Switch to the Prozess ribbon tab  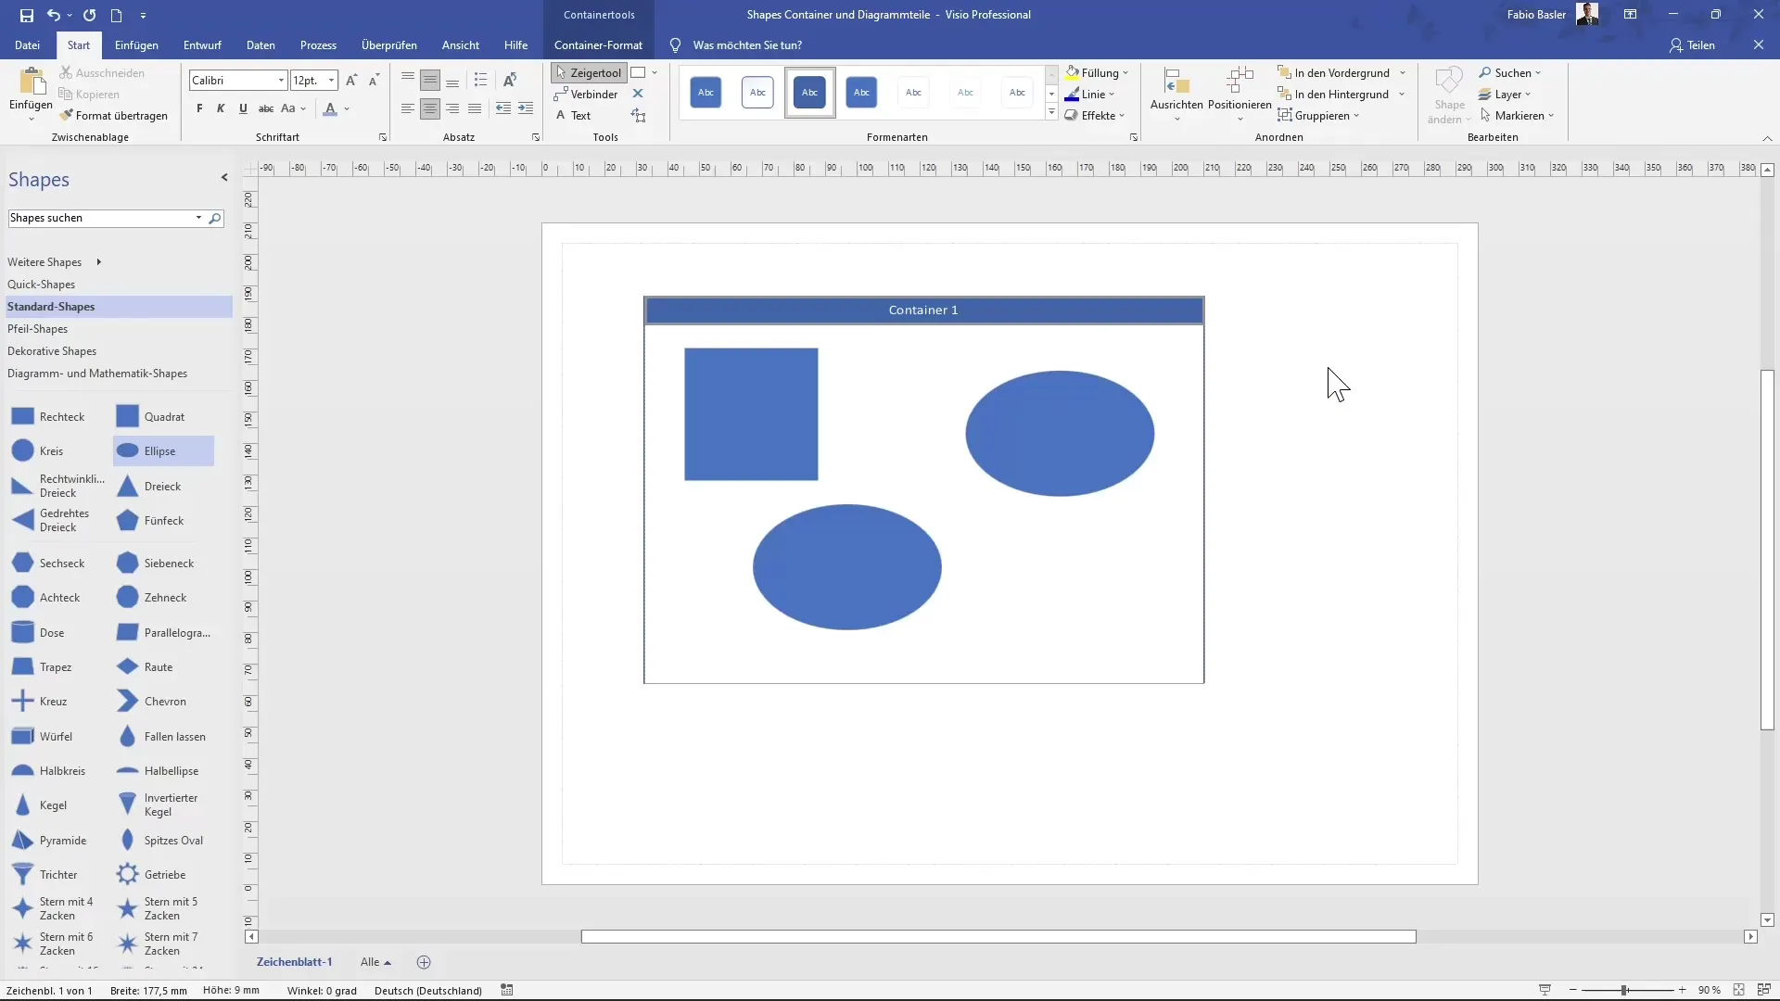[x=318, y=44]
